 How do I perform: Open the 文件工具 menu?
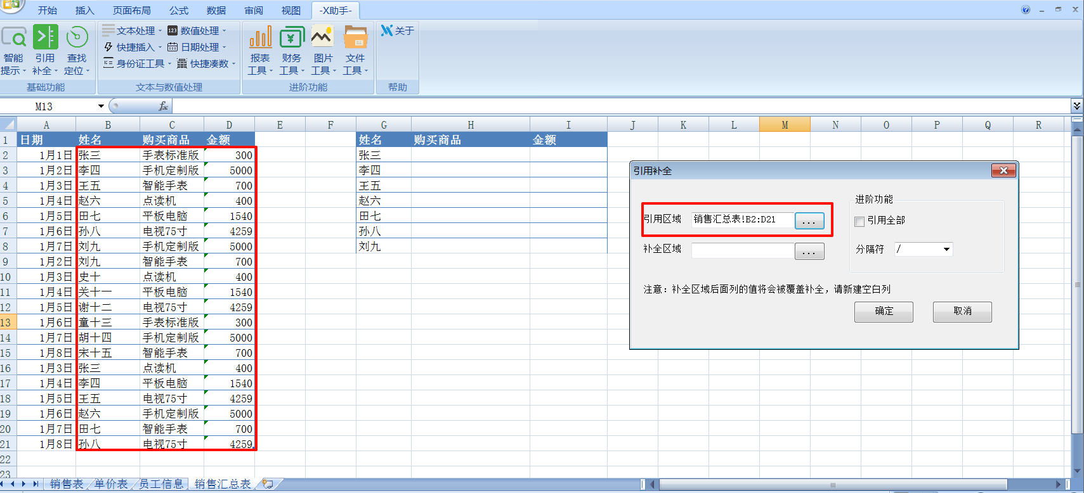(x=355, y=51)
